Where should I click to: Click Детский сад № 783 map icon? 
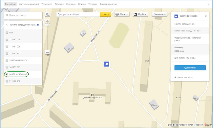tap(92, 95)
